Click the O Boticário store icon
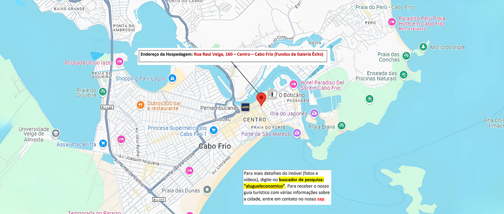 pyautogui.click(x=272, y=94)
